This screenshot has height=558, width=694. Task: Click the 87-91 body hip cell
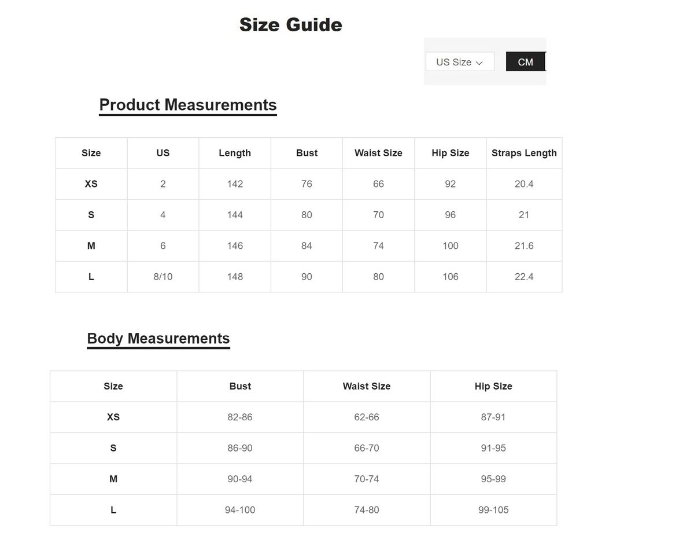493,417
